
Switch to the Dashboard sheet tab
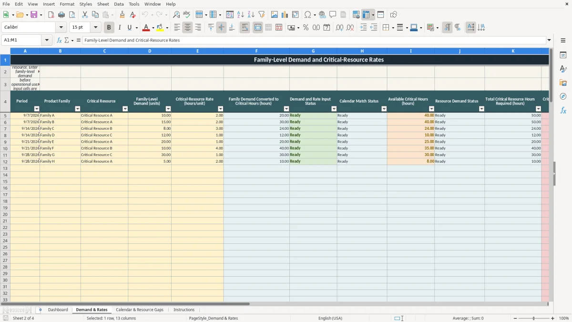[x=58, y=310]
